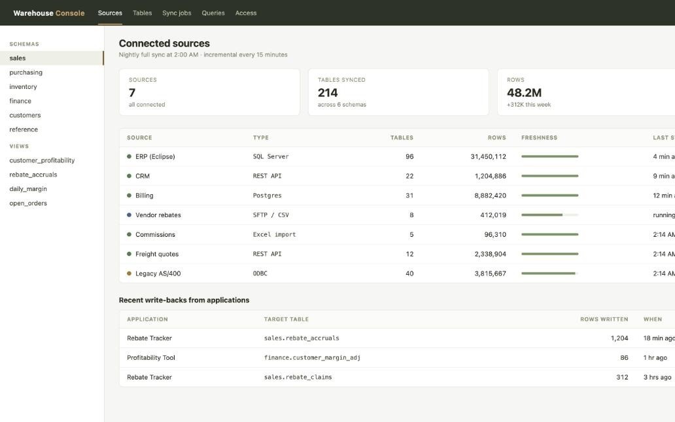Sort by the Type column header
The width and height of the screenshot is (675, 422).
pos(260,137)
